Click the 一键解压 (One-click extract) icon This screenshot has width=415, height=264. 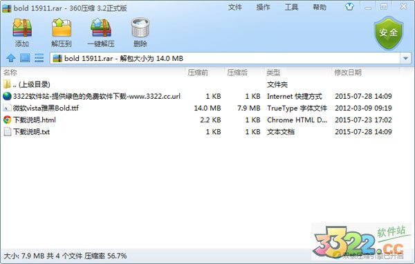pyautogui.click(x=101, y=28)
